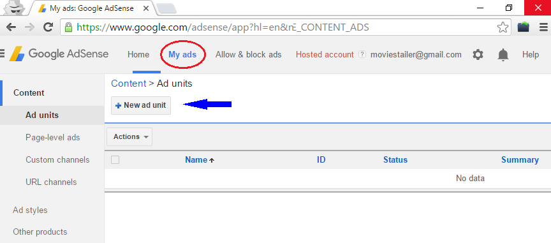Open Other products in sidebar

pos(40,232)
